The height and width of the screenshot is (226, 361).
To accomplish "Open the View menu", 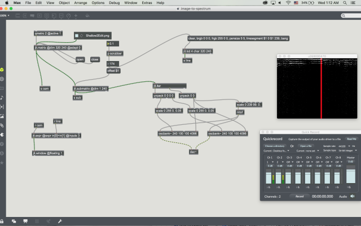I will pyautogui.click(x=50, y=3).
